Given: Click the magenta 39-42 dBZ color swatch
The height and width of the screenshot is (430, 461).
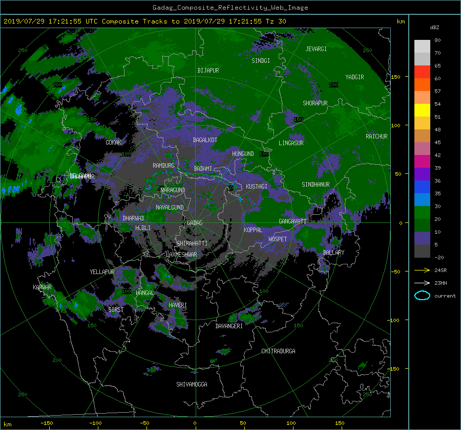Looking at the screenshot, I should click(422, 161).
